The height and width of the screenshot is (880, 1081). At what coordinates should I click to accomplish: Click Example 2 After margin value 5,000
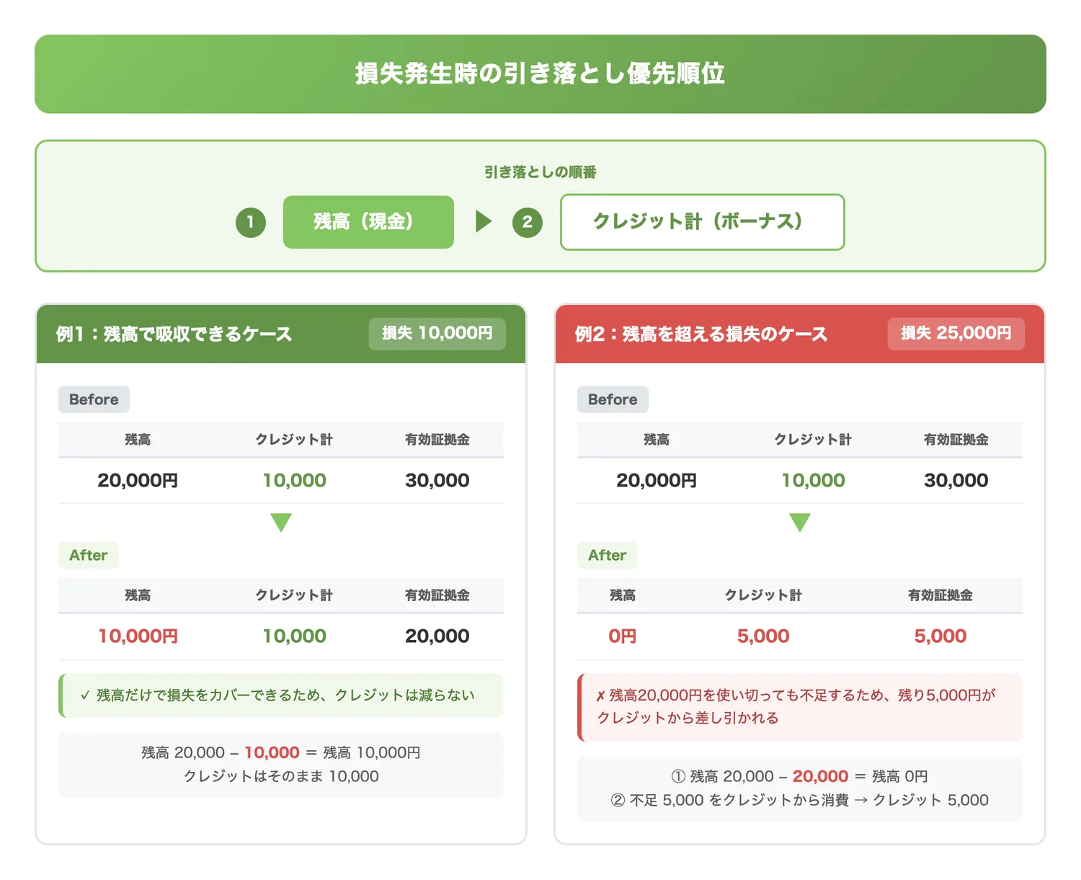tap(940, 636)
